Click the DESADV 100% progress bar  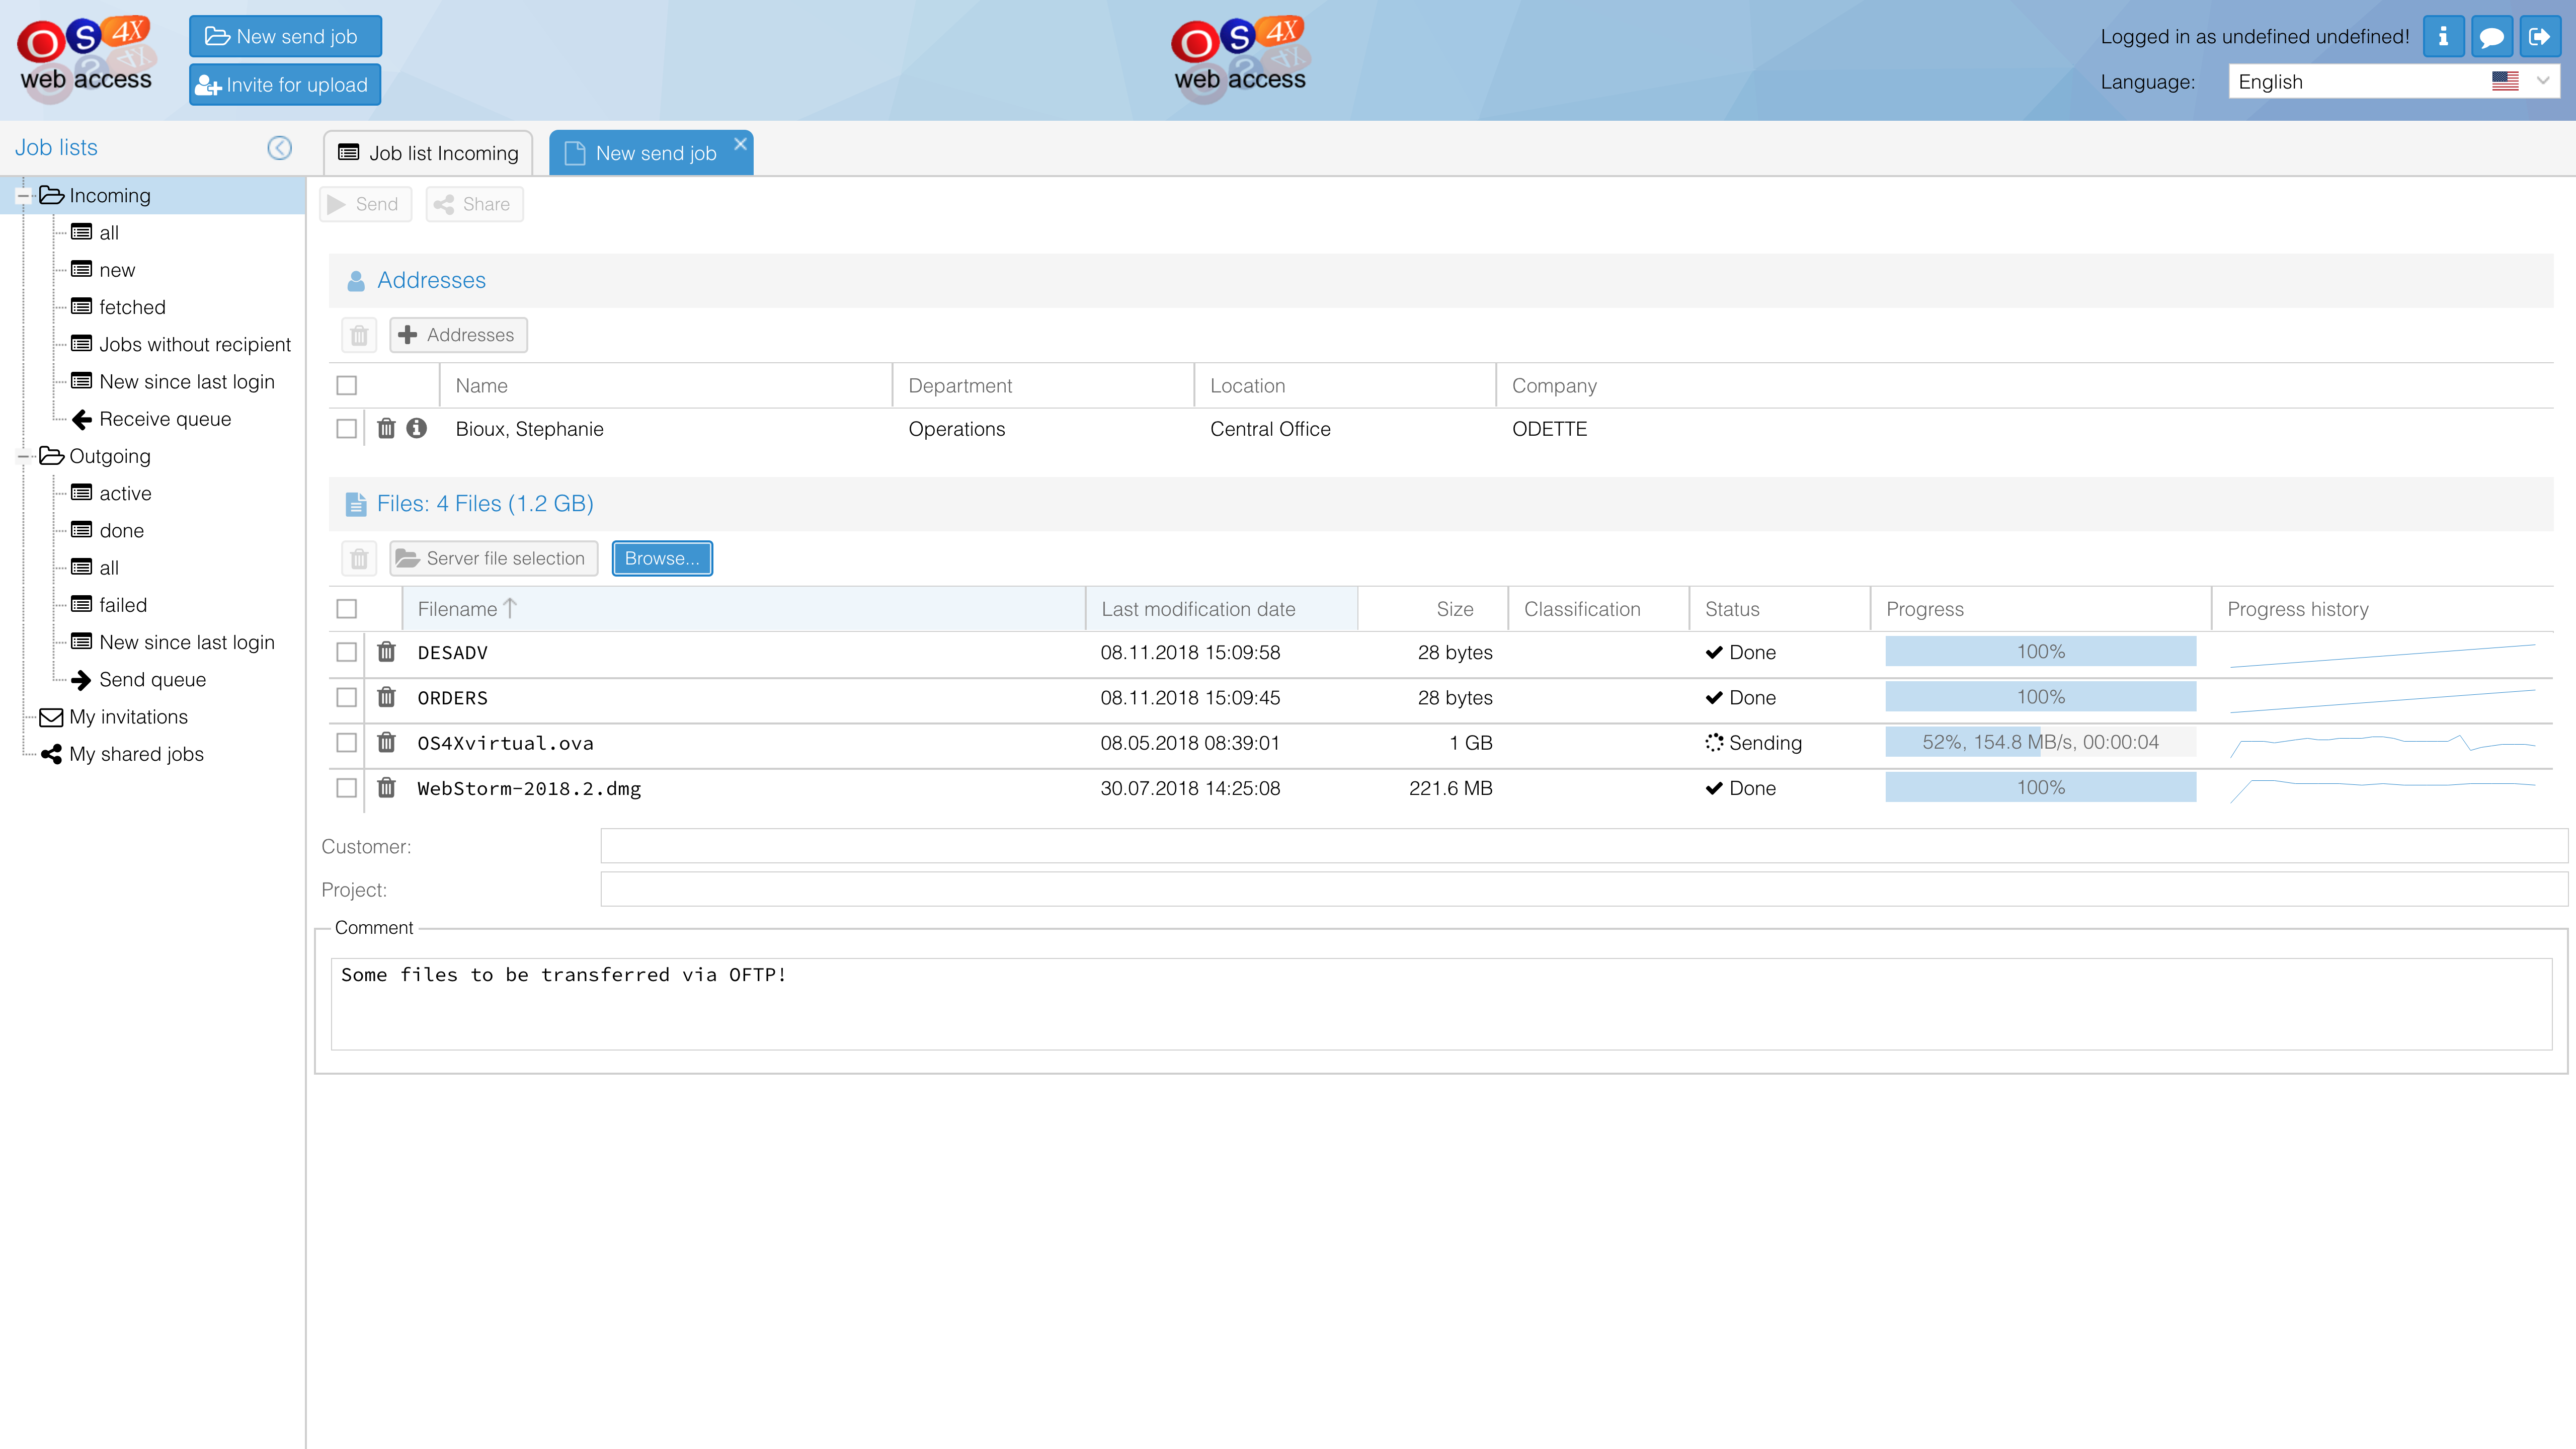tap(2040, 652)
